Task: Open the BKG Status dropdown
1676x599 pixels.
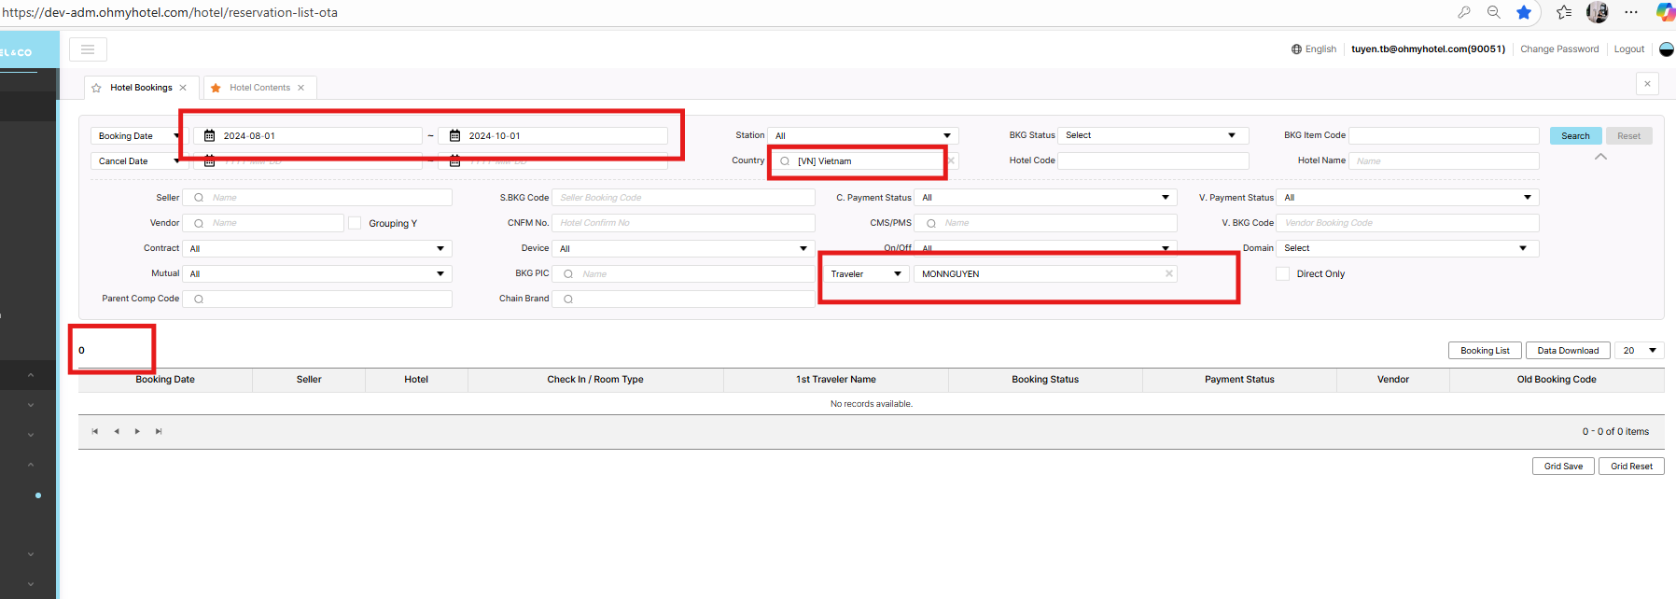Action: click(1152, 135)
